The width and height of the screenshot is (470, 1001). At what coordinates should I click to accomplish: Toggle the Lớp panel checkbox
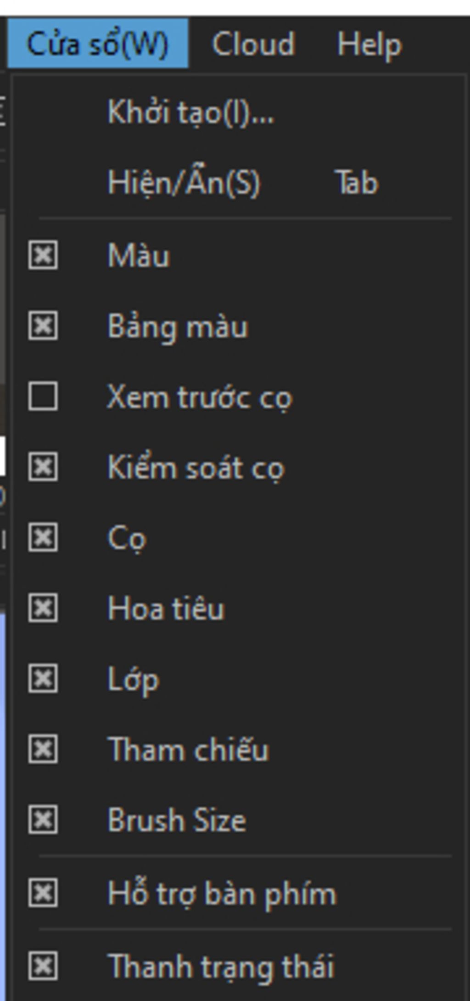(43, 678)
